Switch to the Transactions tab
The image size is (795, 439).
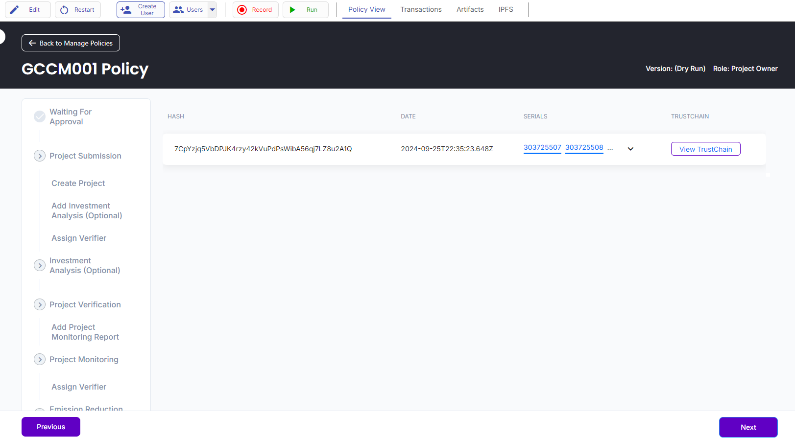pos(421,9)
